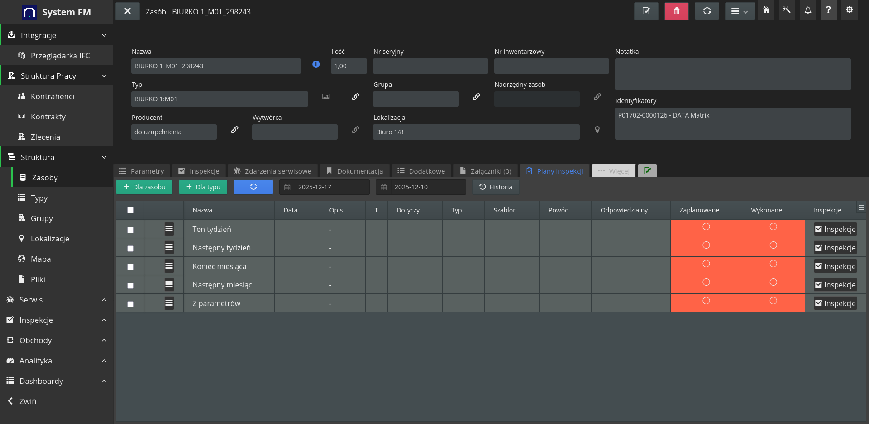Open the Dokumentacja tab
This screenshot has height=424, width=869.
[x=355, y=171]
